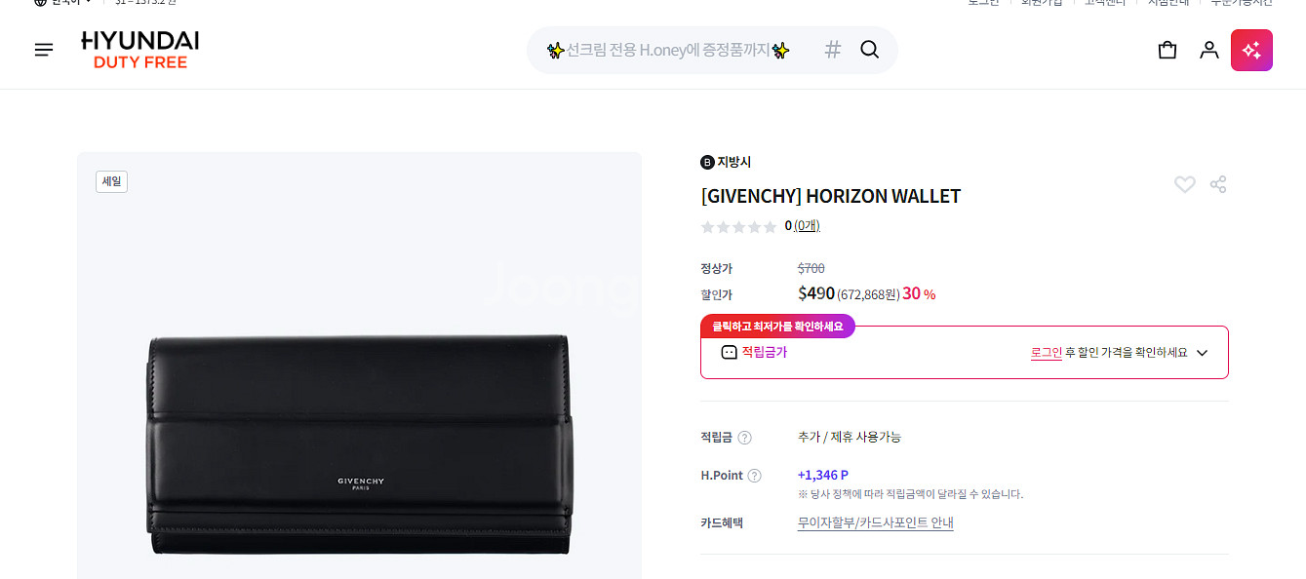Click the Givenchy wallet product image
This screenshot has height=579, width=1306.
pos(360,445)
